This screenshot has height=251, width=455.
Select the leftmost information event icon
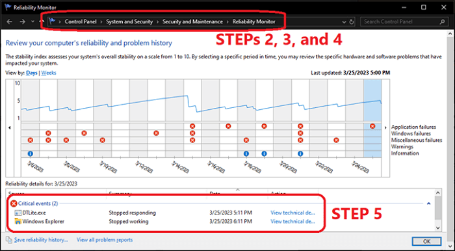point(30,153)
